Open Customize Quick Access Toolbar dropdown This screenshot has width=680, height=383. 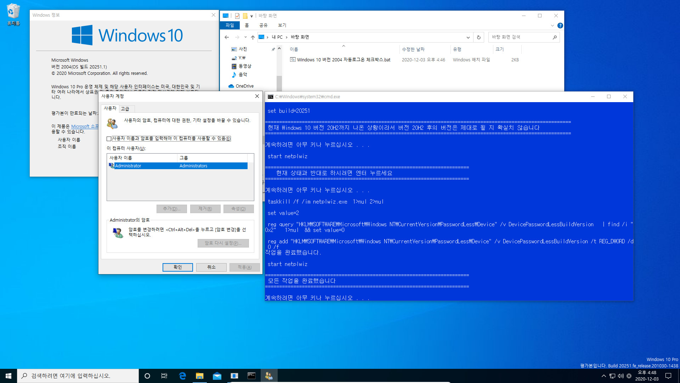(251, 16)
